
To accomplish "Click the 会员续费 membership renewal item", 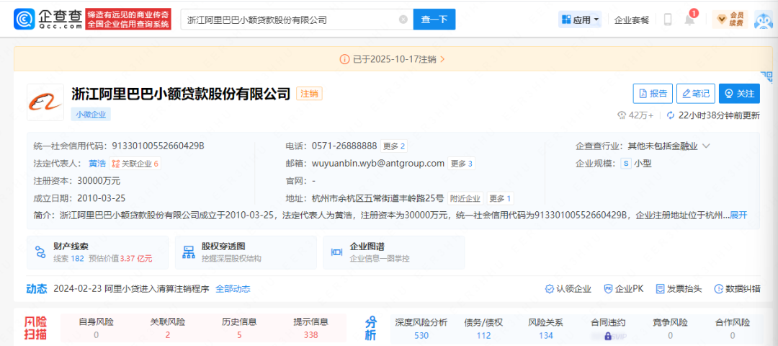I will [x=729, y=19].
